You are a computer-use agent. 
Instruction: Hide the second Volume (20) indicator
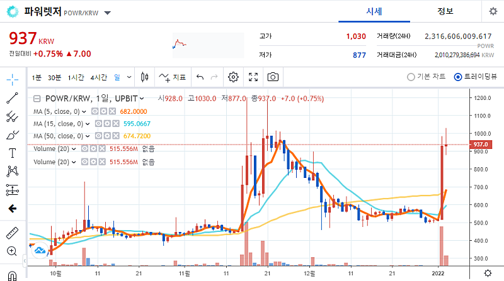[x=84, y=162]
